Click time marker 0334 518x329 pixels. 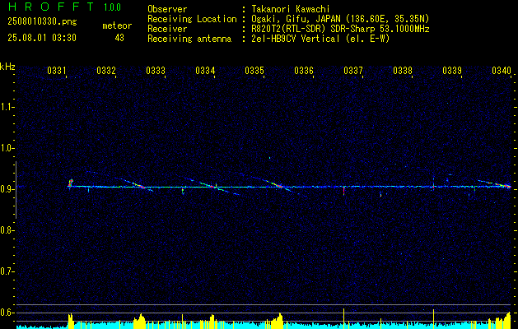click(x=205, y=71)
